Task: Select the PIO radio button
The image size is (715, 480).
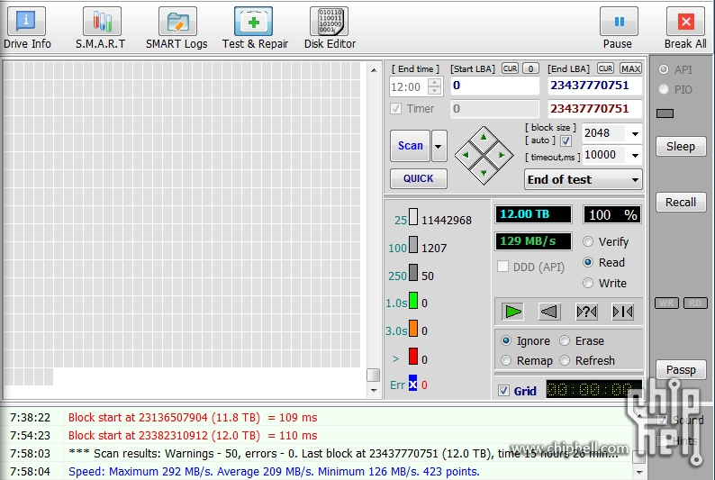Action: tap(664, 89)
